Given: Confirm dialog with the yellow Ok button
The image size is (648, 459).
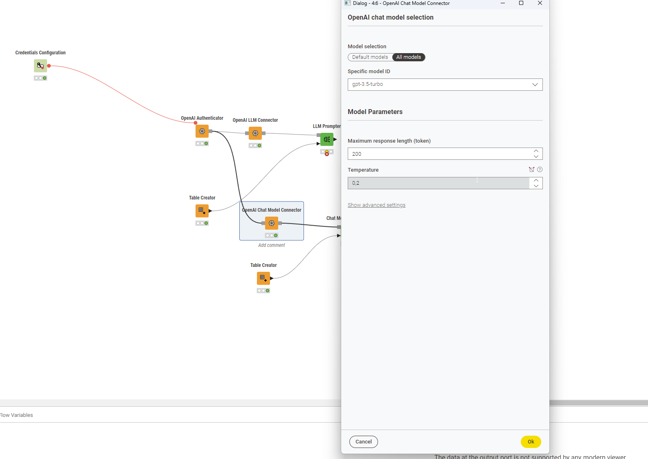Looking at the screenshot, I should click(531, 442).
